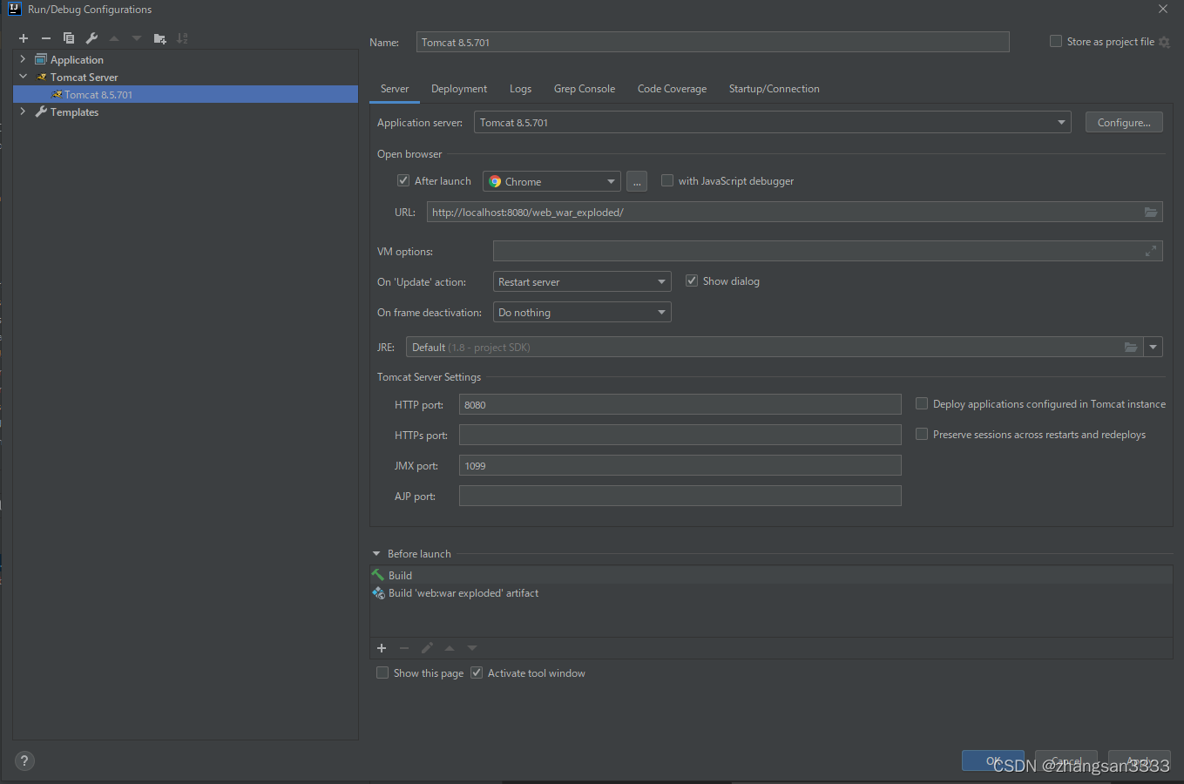Check Show this page option
Image resolution: width=1184 pixels, height=784 pixels.
382,672
